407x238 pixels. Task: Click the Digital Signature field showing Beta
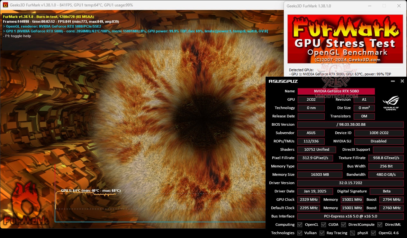387,191
